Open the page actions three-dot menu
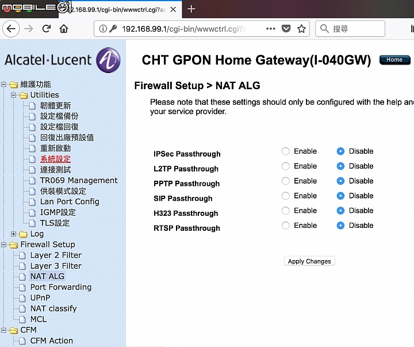Viewport: 414px width, 347px height. coord(271,29)
